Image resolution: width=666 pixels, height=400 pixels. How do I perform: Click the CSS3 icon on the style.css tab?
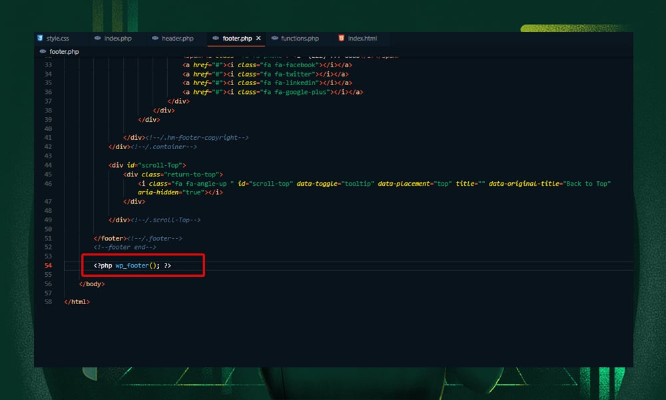point(41,38)
